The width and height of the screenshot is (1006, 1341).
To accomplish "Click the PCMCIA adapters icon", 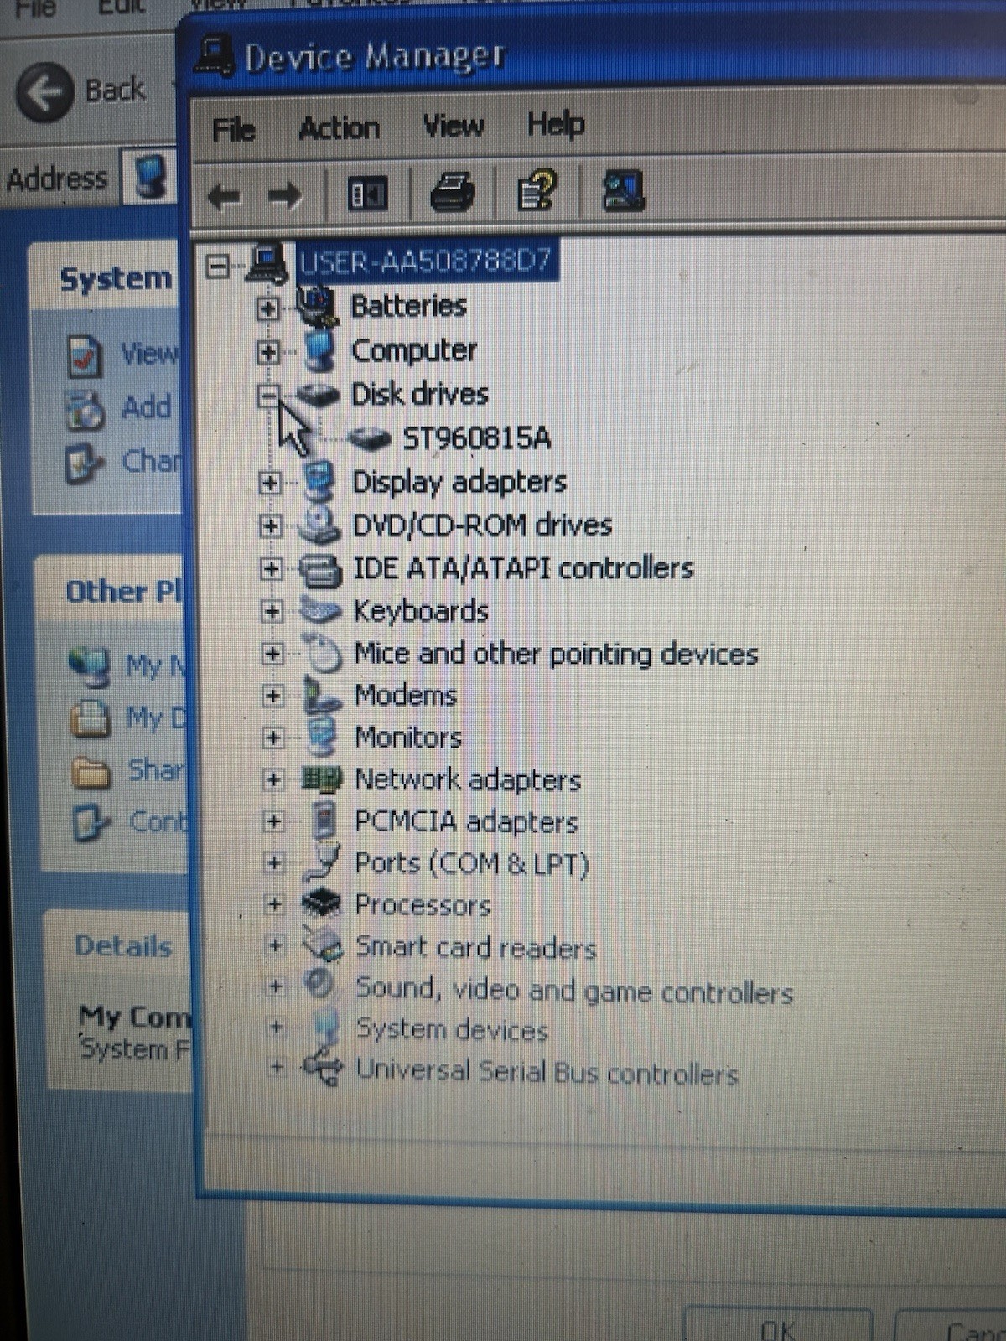I will pos(324,821).
